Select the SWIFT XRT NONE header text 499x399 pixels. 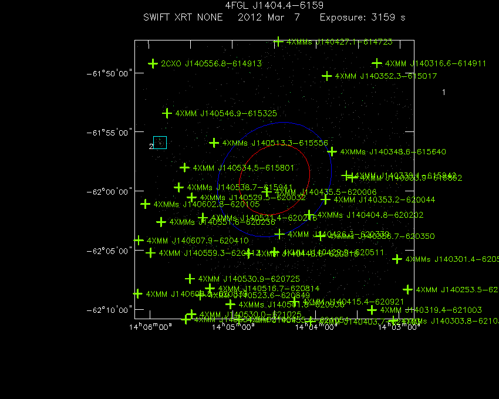click(183, 17)
